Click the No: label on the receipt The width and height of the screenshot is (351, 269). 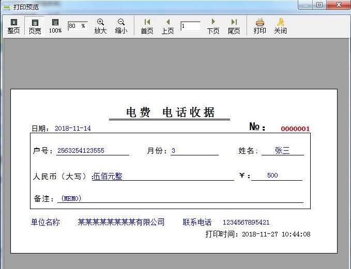(257, 126)
